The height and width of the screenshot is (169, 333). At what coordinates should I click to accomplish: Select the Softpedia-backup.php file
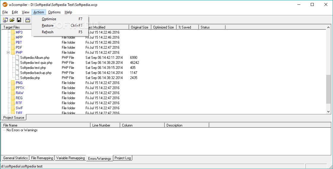click(x=36, y=73)
